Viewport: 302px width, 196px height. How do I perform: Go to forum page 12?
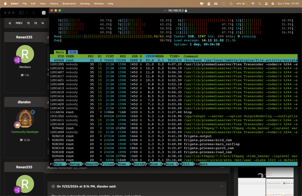click(x=28, y=23)
